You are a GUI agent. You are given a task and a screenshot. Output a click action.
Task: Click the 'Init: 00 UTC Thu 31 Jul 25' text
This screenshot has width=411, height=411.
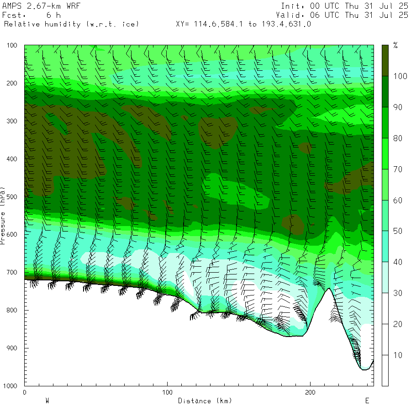[344, 6]
